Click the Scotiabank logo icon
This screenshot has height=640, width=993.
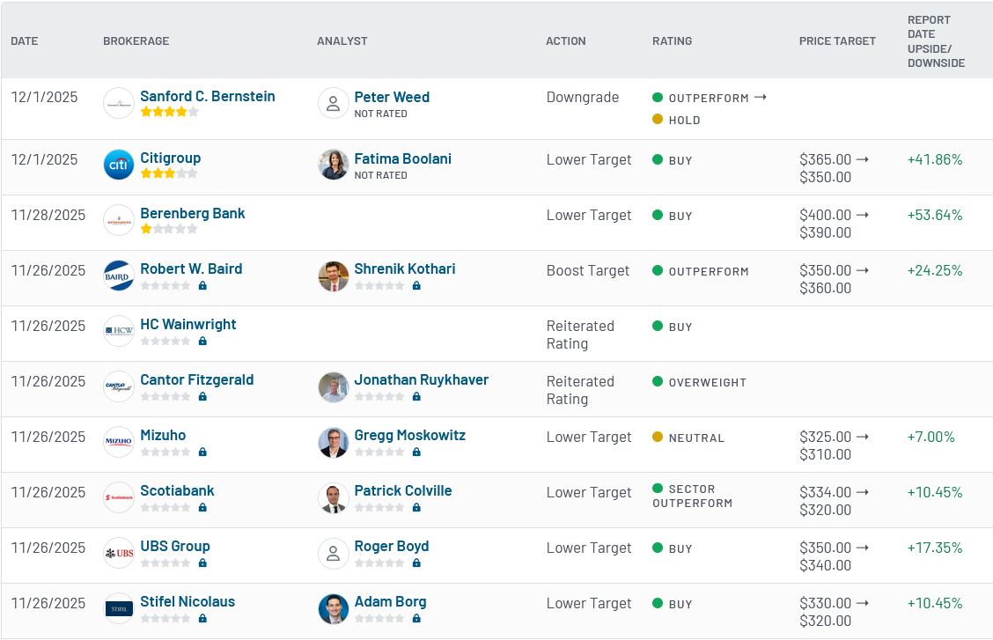coord(119,497)
